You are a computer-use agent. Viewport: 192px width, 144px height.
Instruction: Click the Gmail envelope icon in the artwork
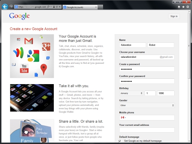pos(28,41)
